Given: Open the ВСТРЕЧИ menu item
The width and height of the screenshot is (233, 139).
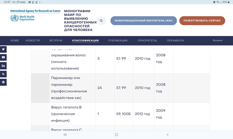Looking at the screenshot, I should pos(56,40).
